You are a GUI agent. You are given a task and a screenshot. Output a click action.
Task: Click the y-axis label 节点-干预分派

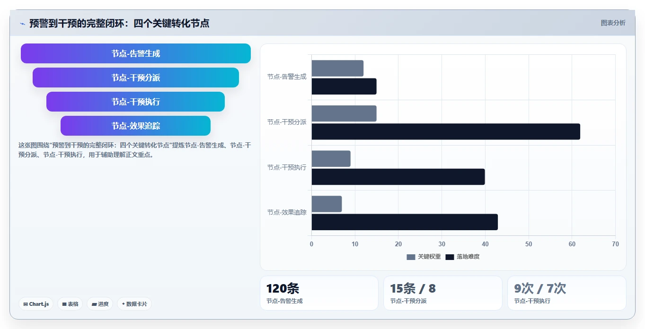287,122
